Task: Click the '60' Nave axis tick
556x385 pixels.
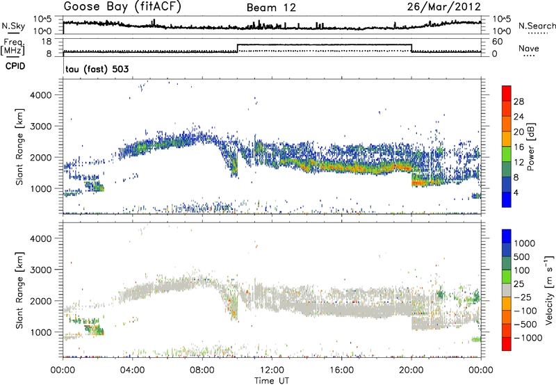Action: point(498,42)
